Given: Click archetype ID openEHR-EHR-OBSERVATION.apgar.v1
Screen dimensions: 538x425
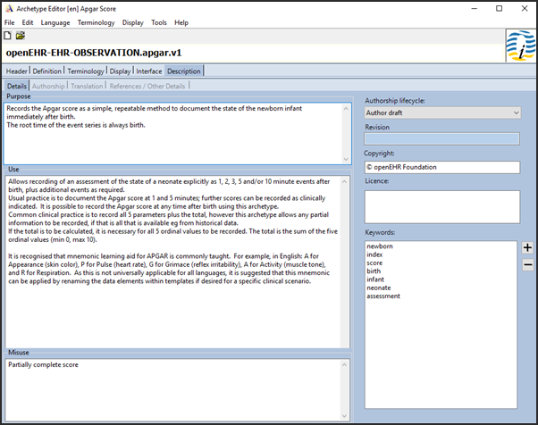Looking at the screenshot, I should [94, 53].
